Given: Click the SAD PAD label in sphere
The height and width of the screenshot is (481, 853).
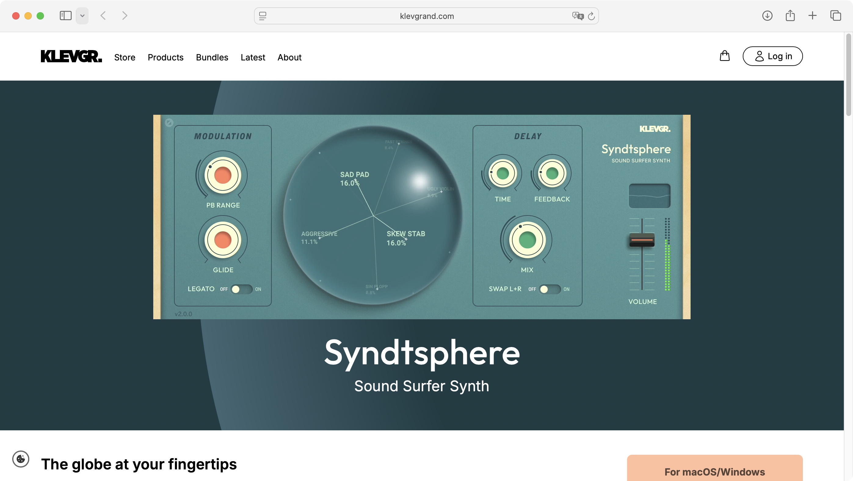Looking at the screenshot, I should [354, 175].
